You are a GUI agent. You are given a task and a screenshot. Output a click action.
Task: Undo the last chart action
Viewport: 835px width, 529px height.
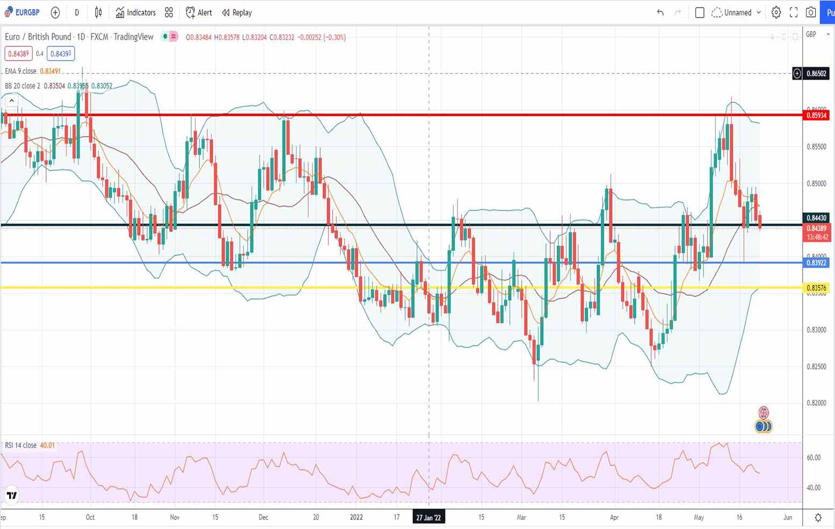click(x=660, y=12)
